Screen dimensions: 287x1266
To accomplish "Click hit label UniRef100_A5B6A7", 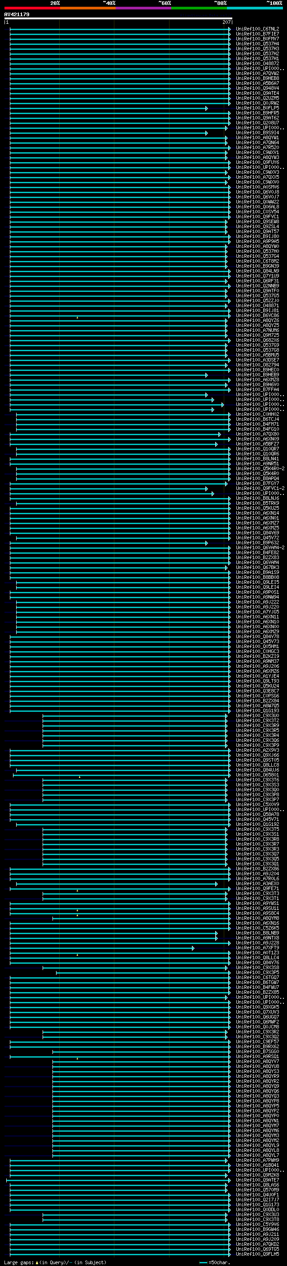I will click(257, 83).
